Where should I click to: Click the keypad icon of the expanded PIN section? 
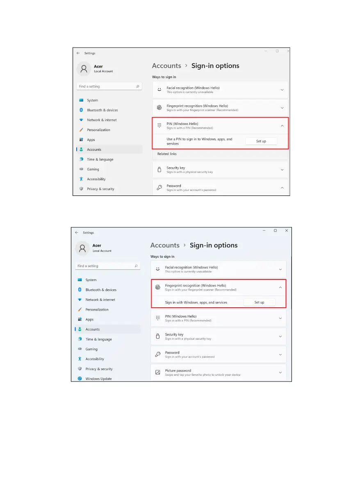[x=159, y=125]
